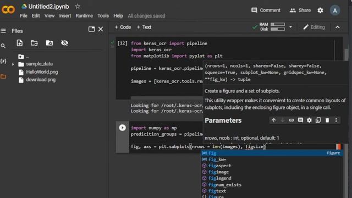The height and width of the screenshot is (198, 352).
Task: Select the figimage autocomplete suggestion
Action: (x=272, y=172)
